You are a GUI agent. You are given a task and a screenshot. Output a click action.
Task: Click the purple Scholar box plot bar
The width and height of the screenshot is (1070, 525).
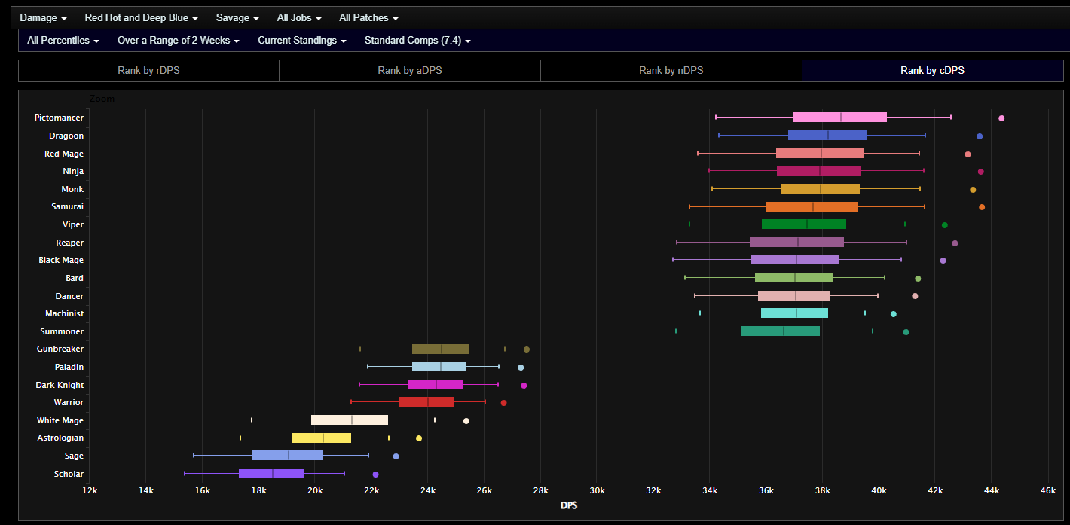271,473
